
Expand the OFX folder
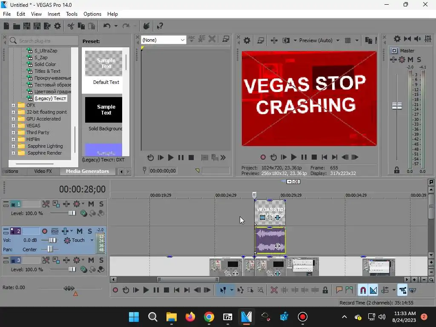point(13,106)
